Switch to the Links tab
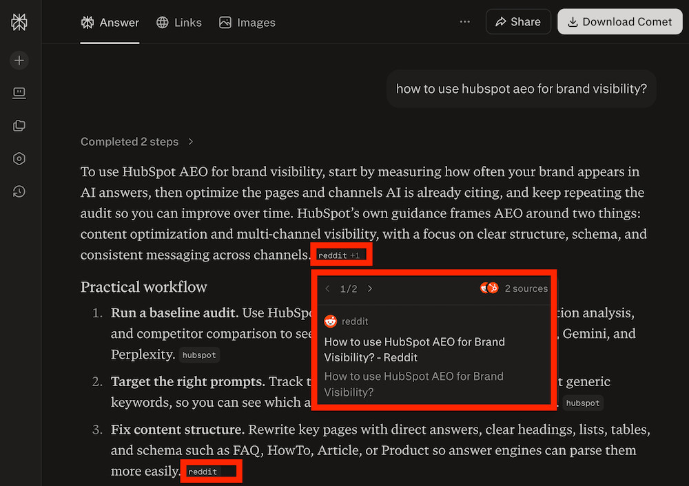The height and width of the screenshot is (486, 689). [178, 22]
